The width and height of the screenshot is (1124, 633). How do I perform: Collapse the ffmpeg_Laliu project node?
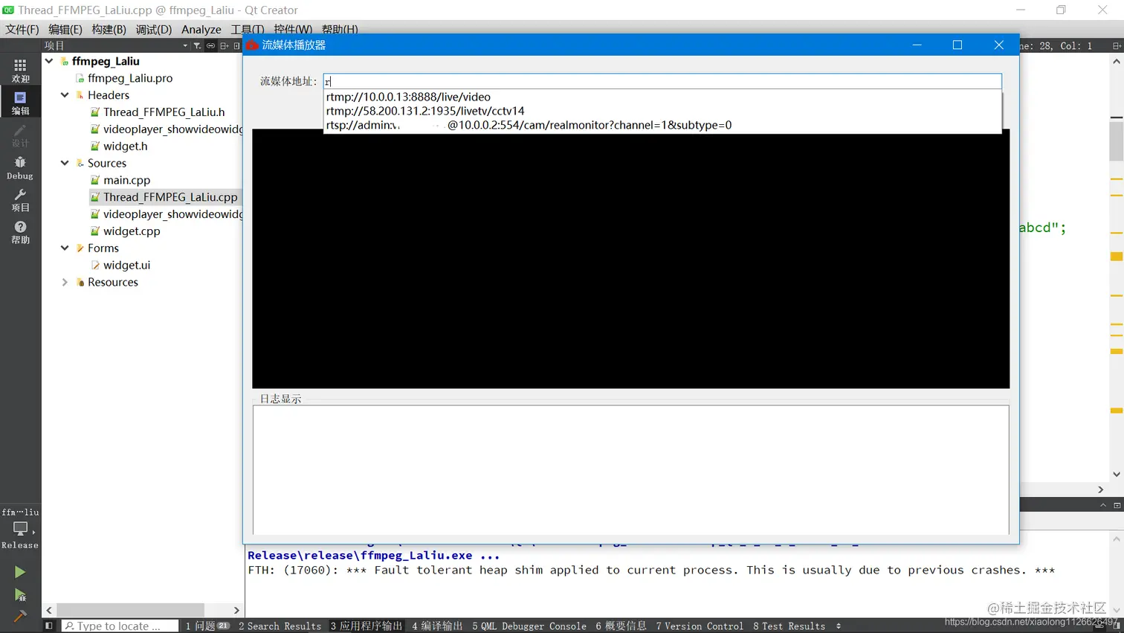[49, 61]
